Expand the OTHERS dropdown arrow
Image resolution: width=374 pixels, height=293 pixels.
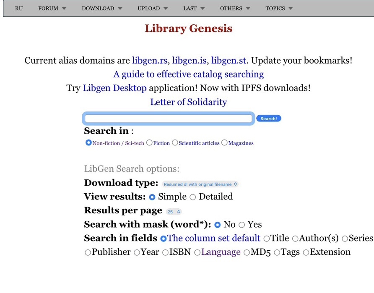click(x=248, y=8)
